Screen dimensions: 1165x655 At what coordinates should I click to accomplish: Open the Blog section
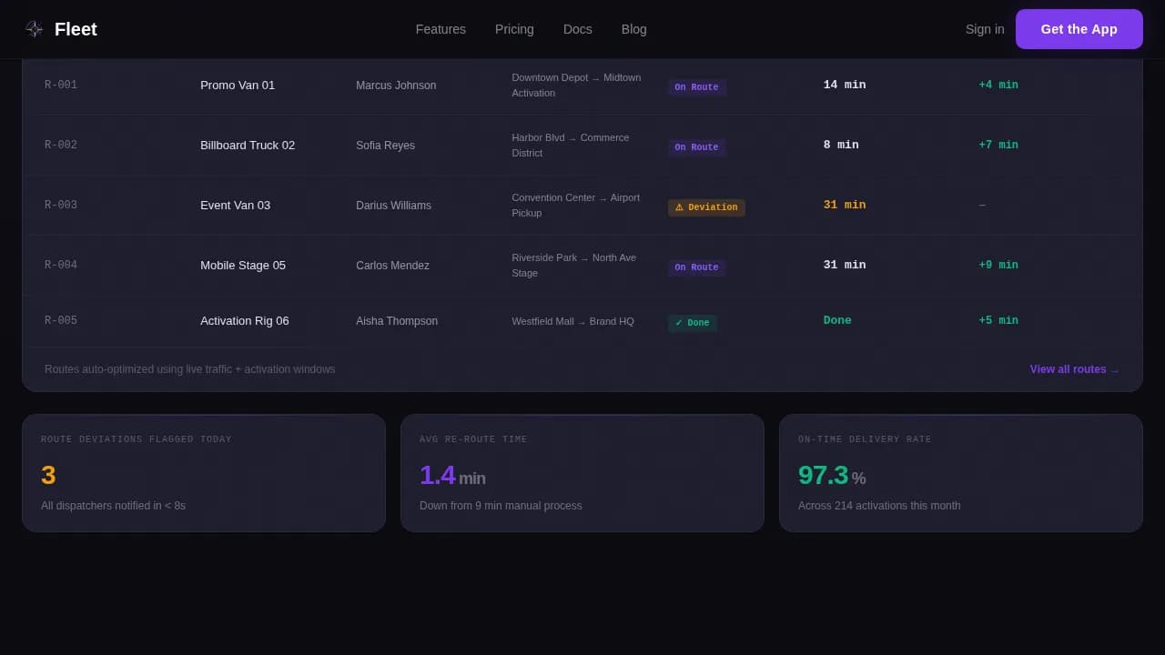pos(634,29)
